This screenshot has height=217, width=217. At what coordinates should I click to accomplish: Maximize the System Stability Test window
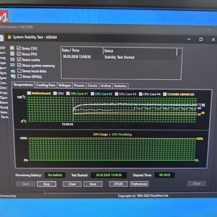pos(201,39)
